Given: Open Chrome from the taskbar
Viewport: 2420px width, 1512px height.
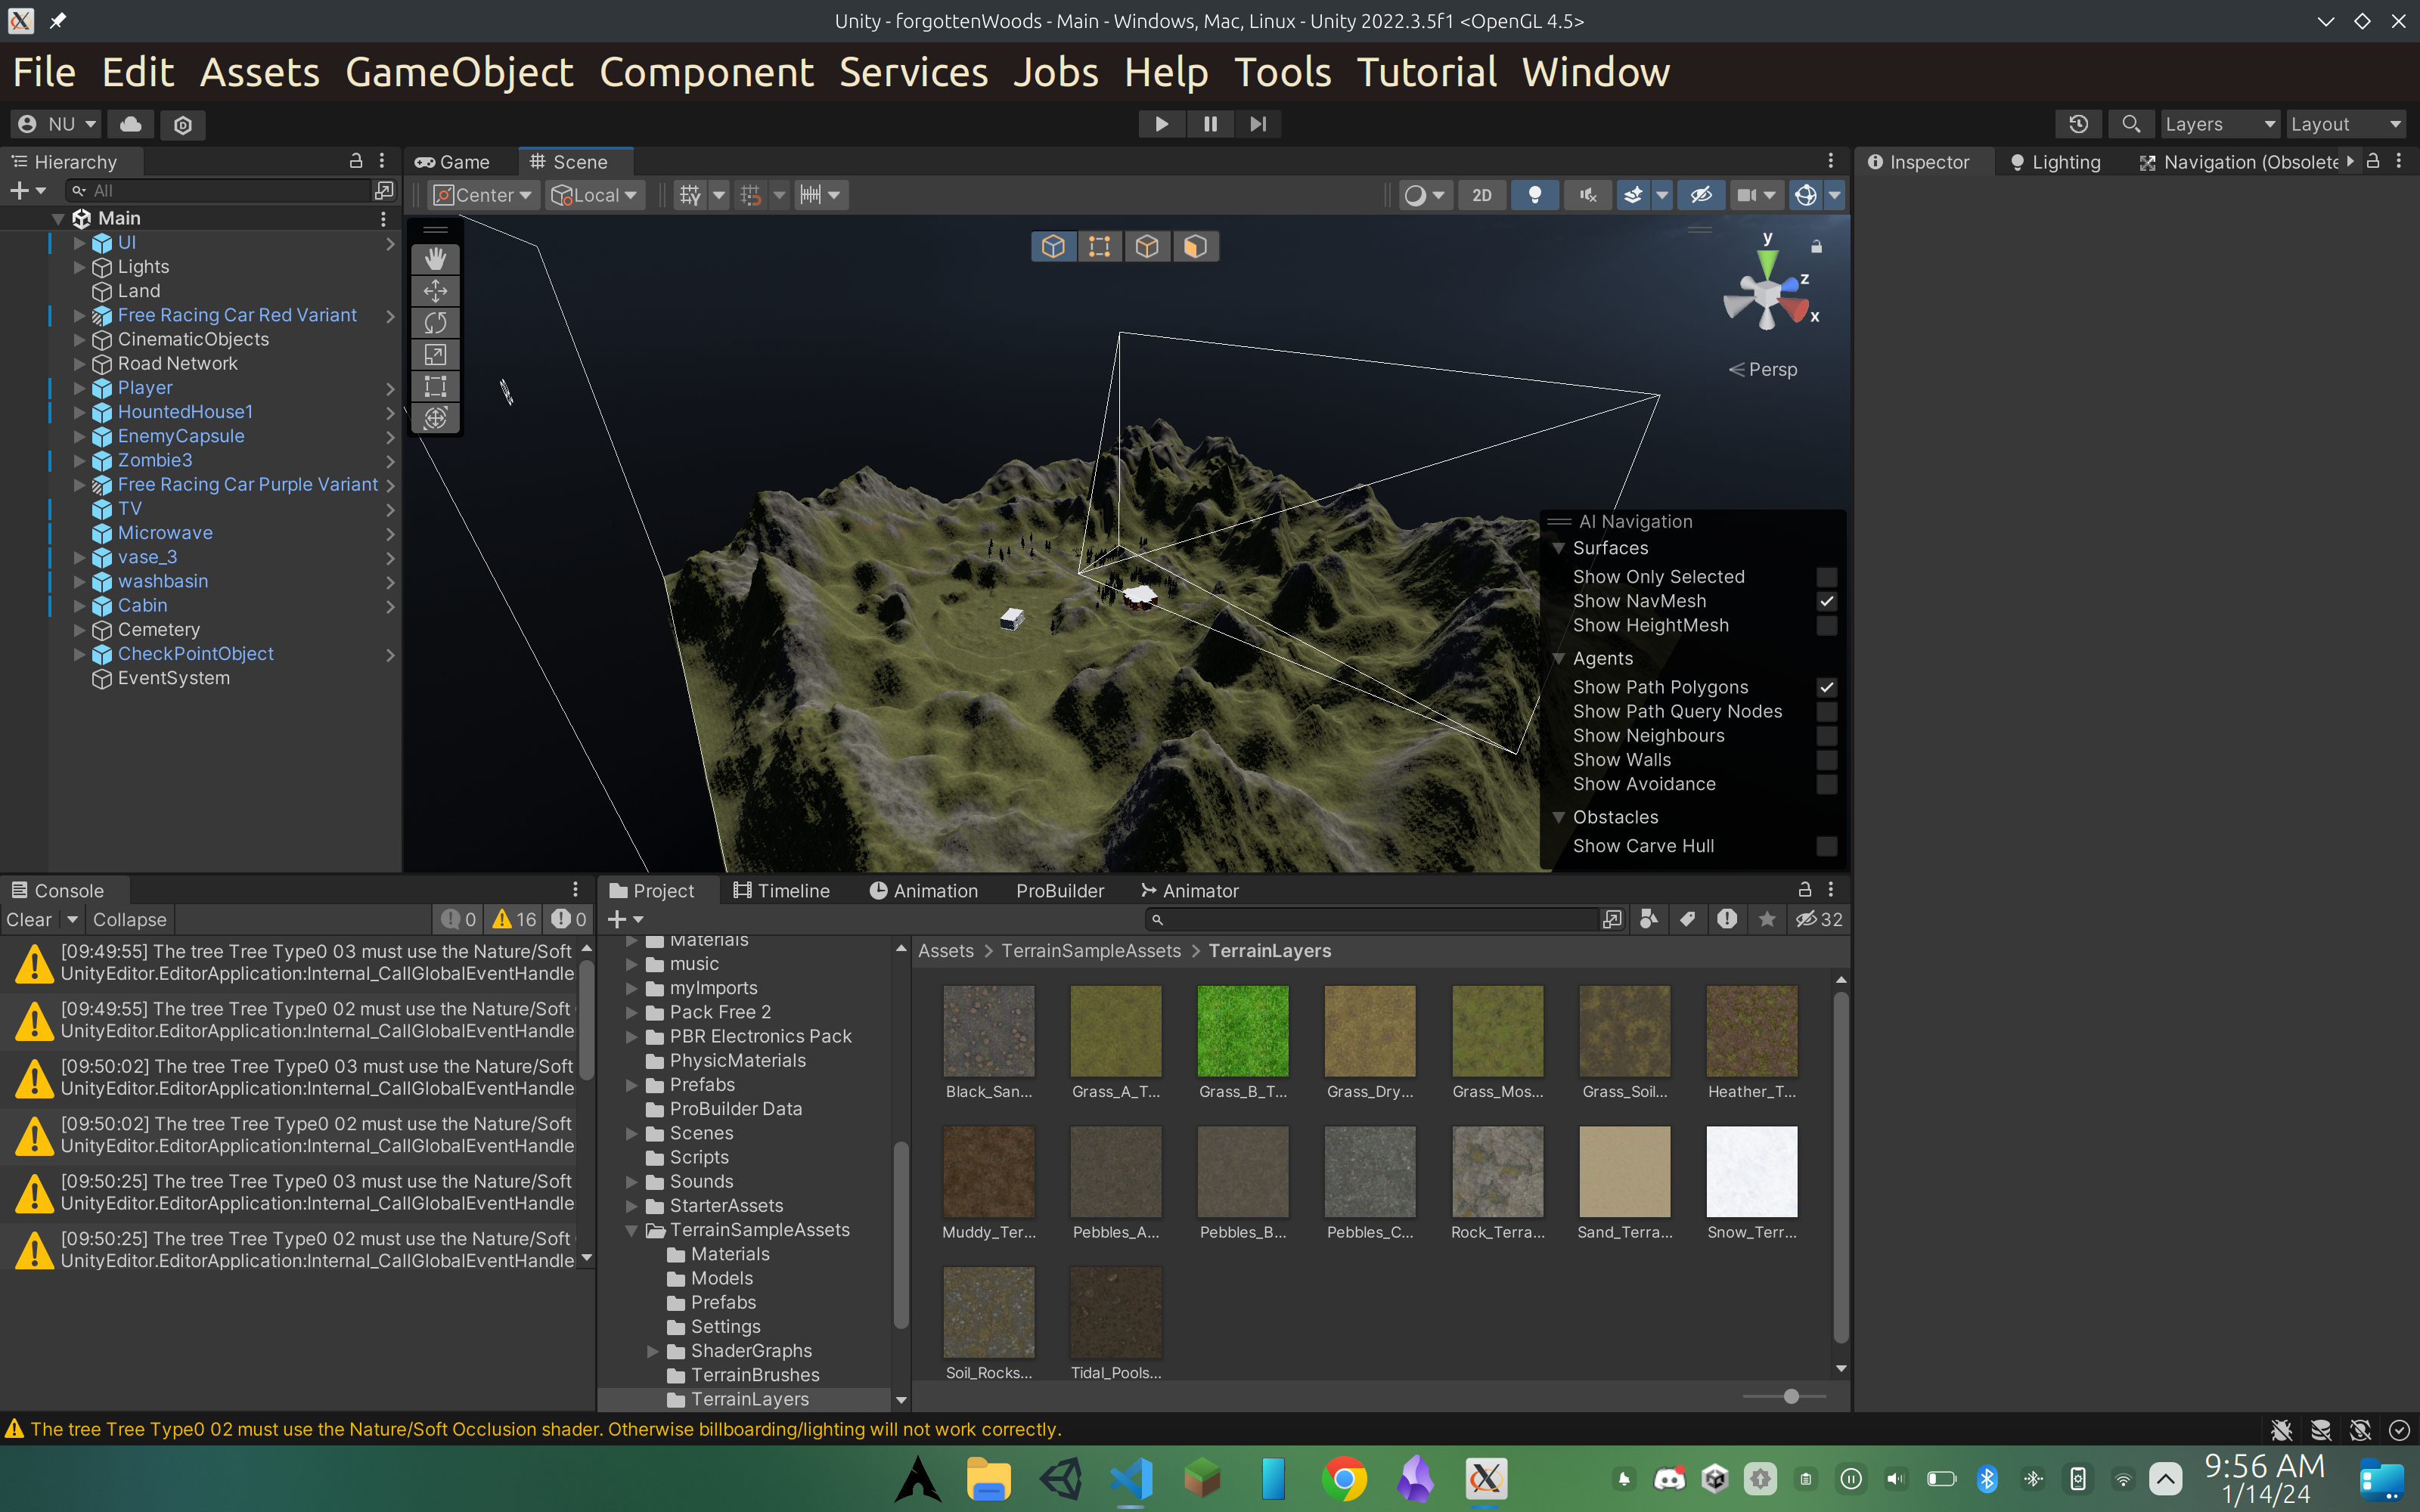Looking at the screenshot, I should tap(1344, 1479).
